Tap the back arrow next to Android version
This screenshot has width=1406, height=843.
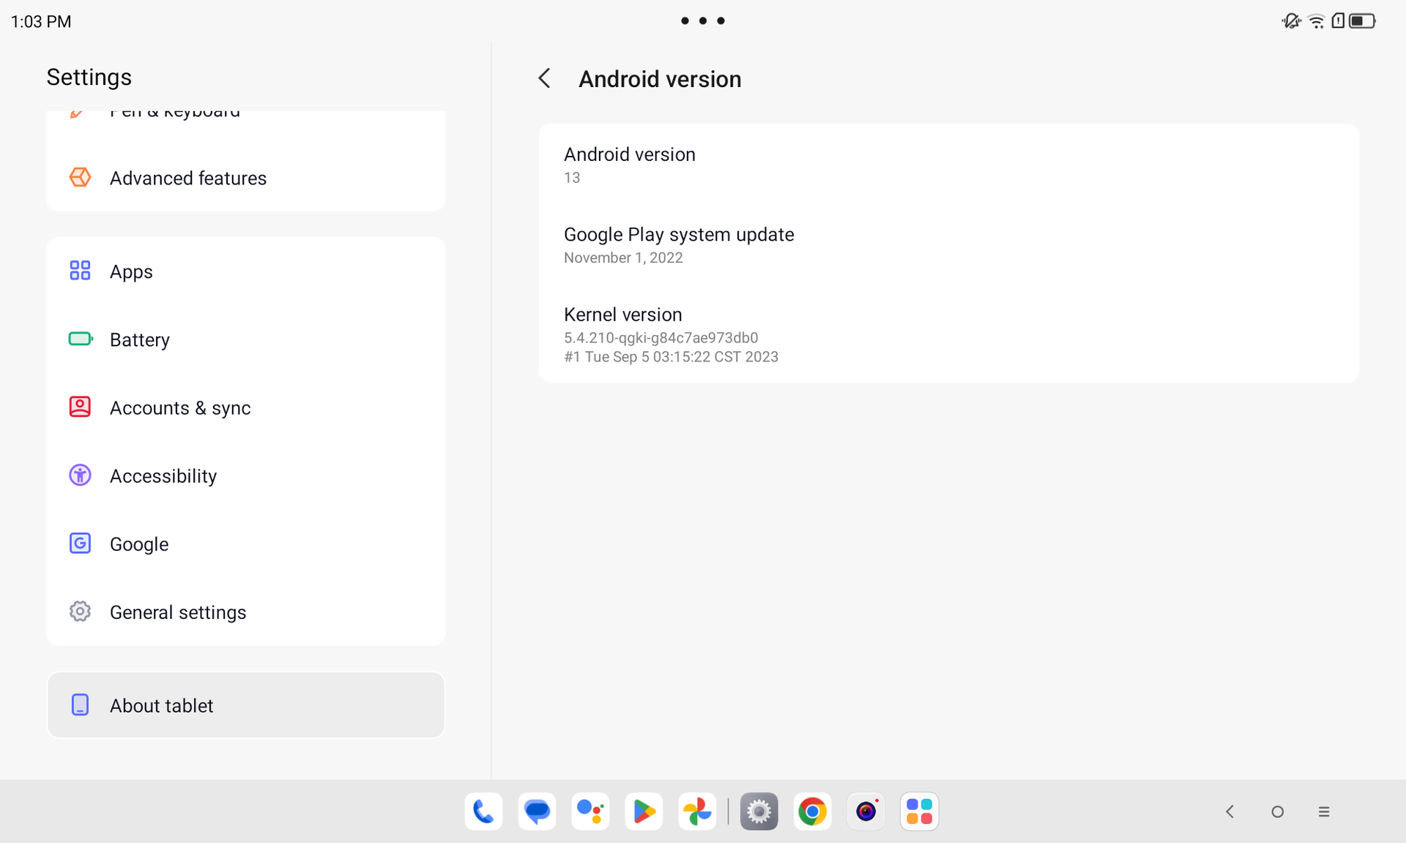pyautogui.click(x=544, y=78)
